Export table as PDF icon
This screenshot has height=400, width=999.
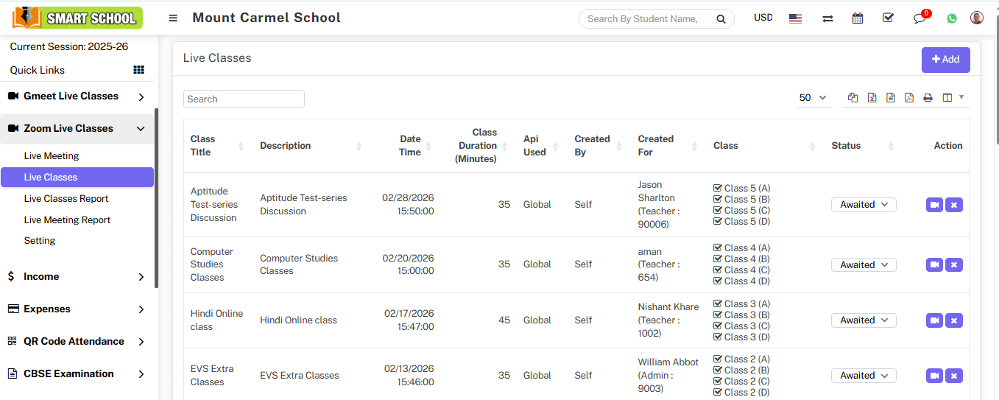(x=909, y=98)
